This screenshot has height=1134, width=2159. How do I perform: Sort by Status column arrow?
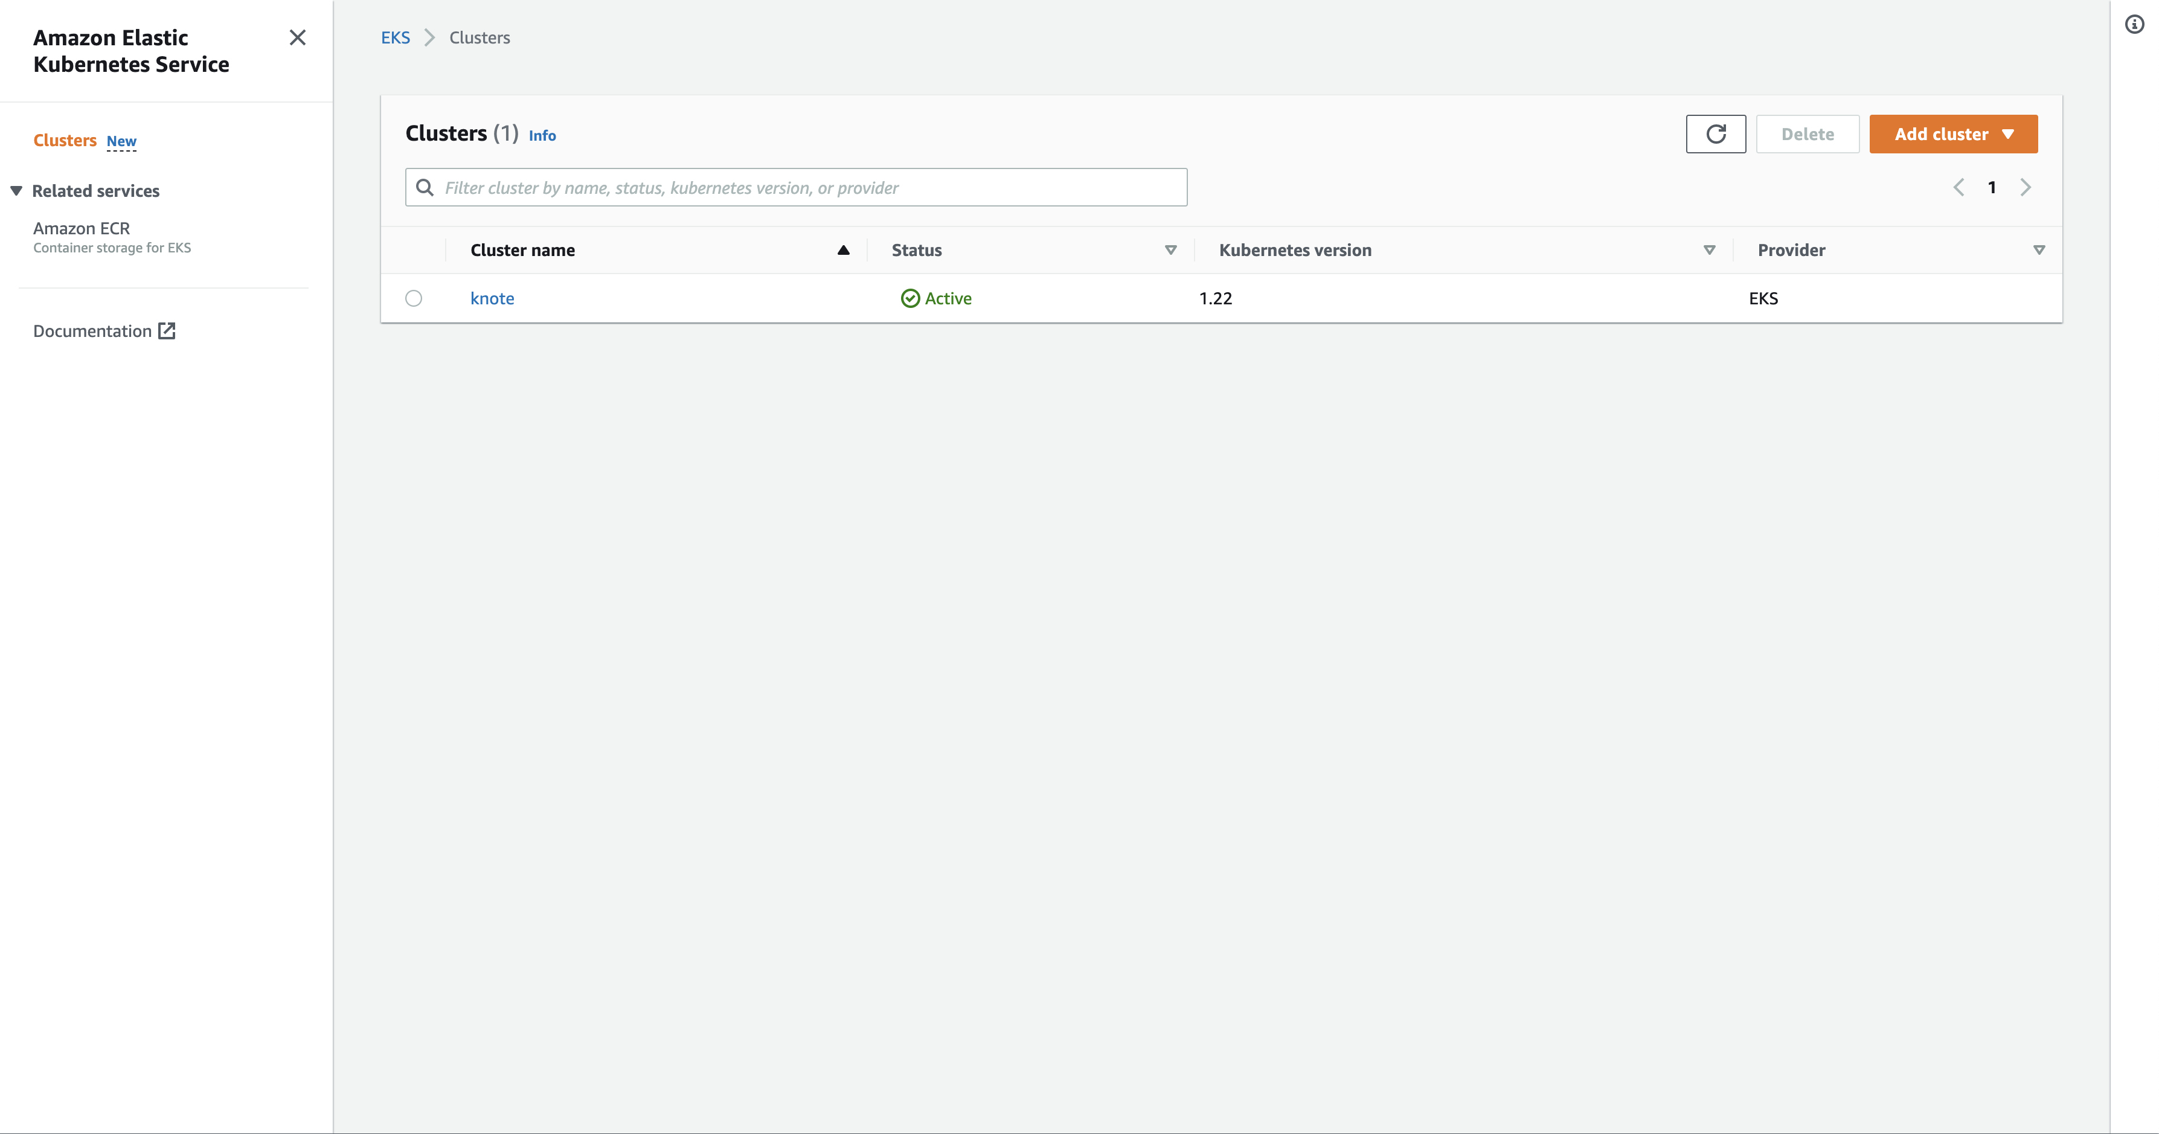tap(1171, 251)
